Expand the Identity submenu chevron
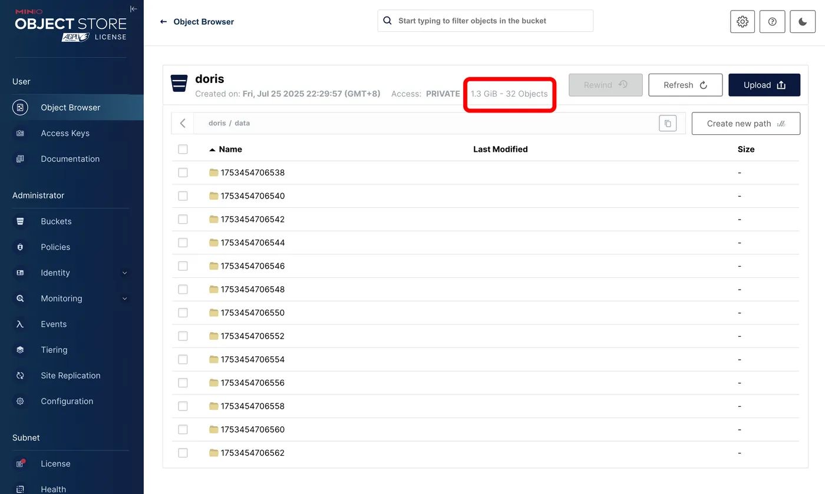 (124, 273)
